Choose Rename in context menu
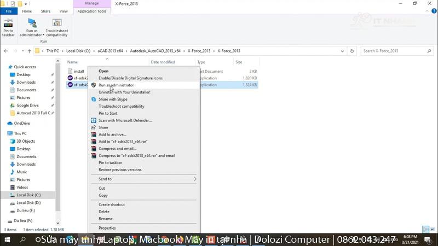 coord(144,219)
